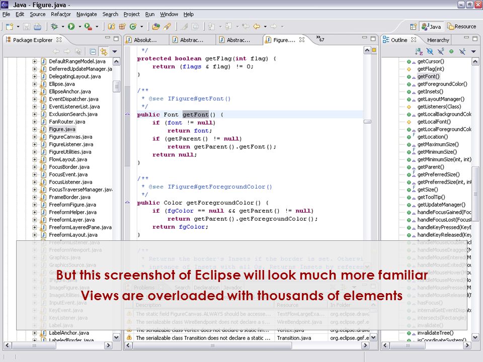Image resolution: width=483 pixels, height=362 pixels.
Task: Select getToolTip() in the Outline
Action: [431, 197]
